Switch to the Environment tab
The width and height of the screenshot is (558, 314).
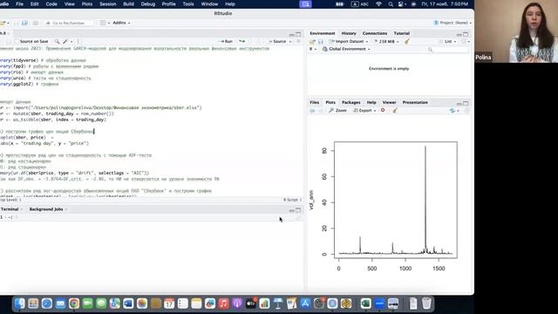point(322,33)
